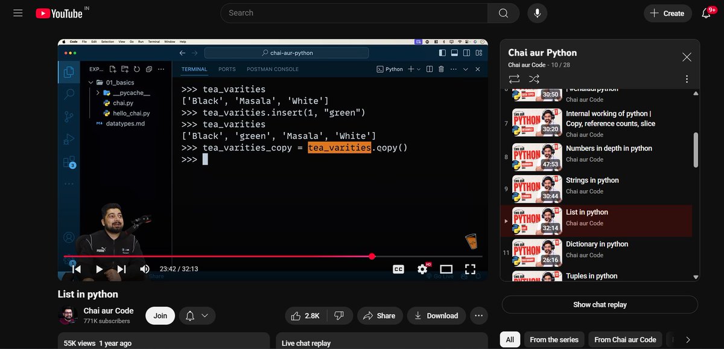Play the previous video in playlist
Screen dimensions: 724x349
76,269
